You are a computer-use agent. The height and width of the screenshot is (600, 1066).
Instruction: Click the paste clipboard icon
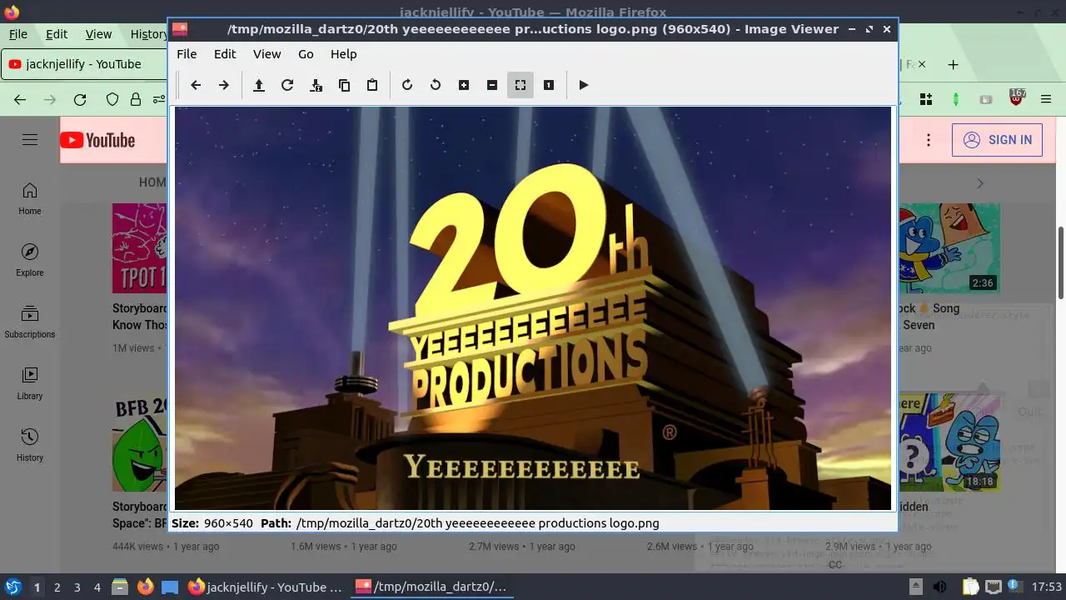coord(372,85)
